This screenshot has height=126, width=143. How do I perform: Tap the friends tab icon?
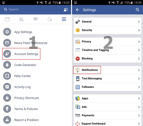click(21, 19)
